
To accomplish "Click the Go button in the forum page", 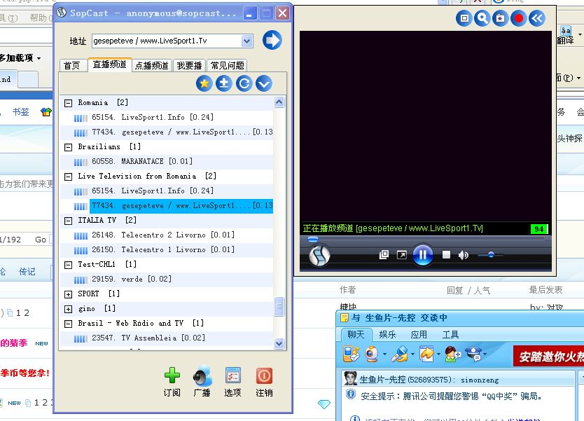I will pyautogui.click(x=41, y=240).
